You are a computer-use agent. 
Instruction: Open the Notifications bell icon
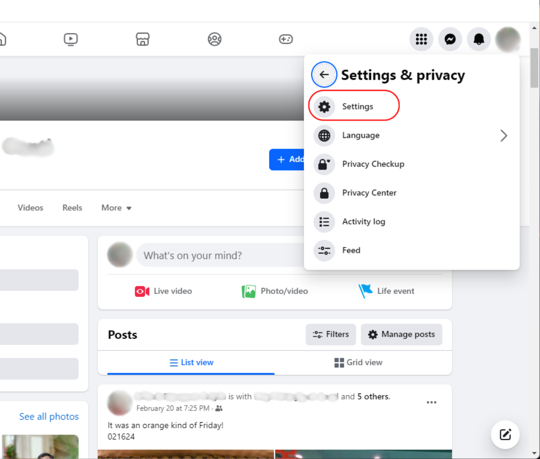click(479, 39)
